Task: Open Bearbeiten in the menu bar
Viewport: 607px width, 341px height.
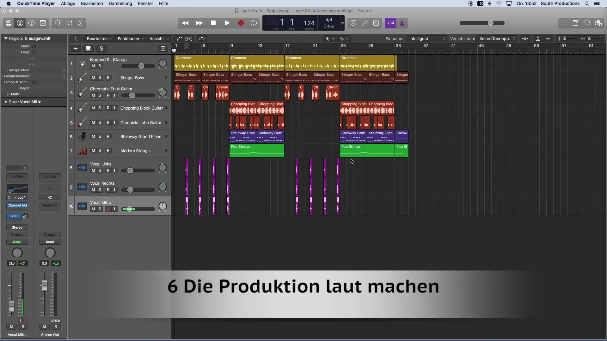Action: 92,3
